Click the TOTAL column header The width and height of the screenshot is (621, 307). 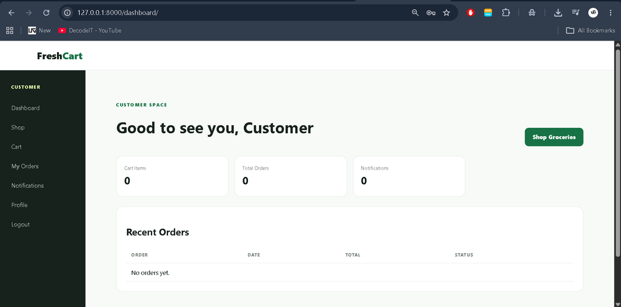(x=353, y=255)
